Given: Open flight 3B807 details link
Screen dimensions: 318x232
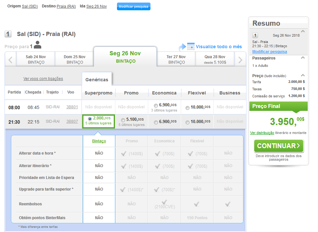Looking at the screenshot, I should [72, 121].
